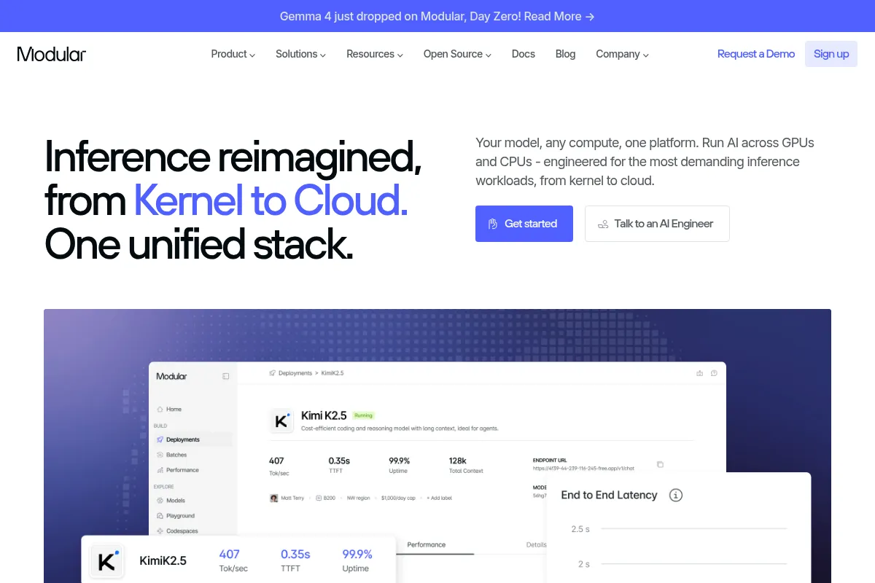Click the 2.5 s latency axis label
Screen dimensions: 875x583
(x=580, y=529)
